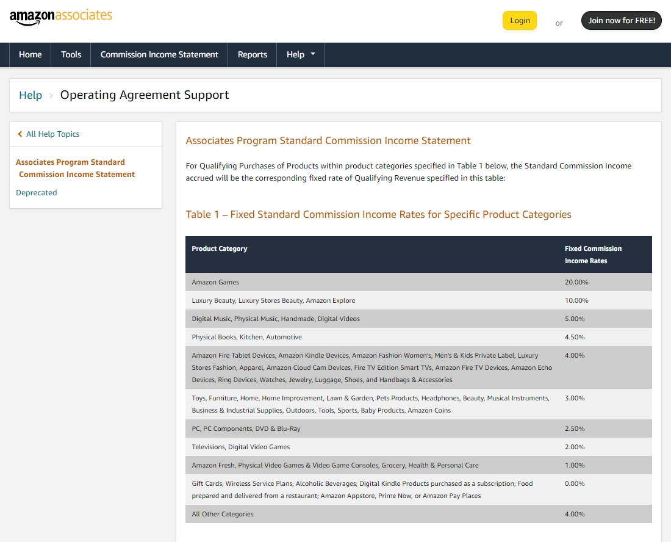This screenshot has height=542, width=671.
Task: Go to Commission Income Statement in navigation bar
Action: click(x=159, y=55)
